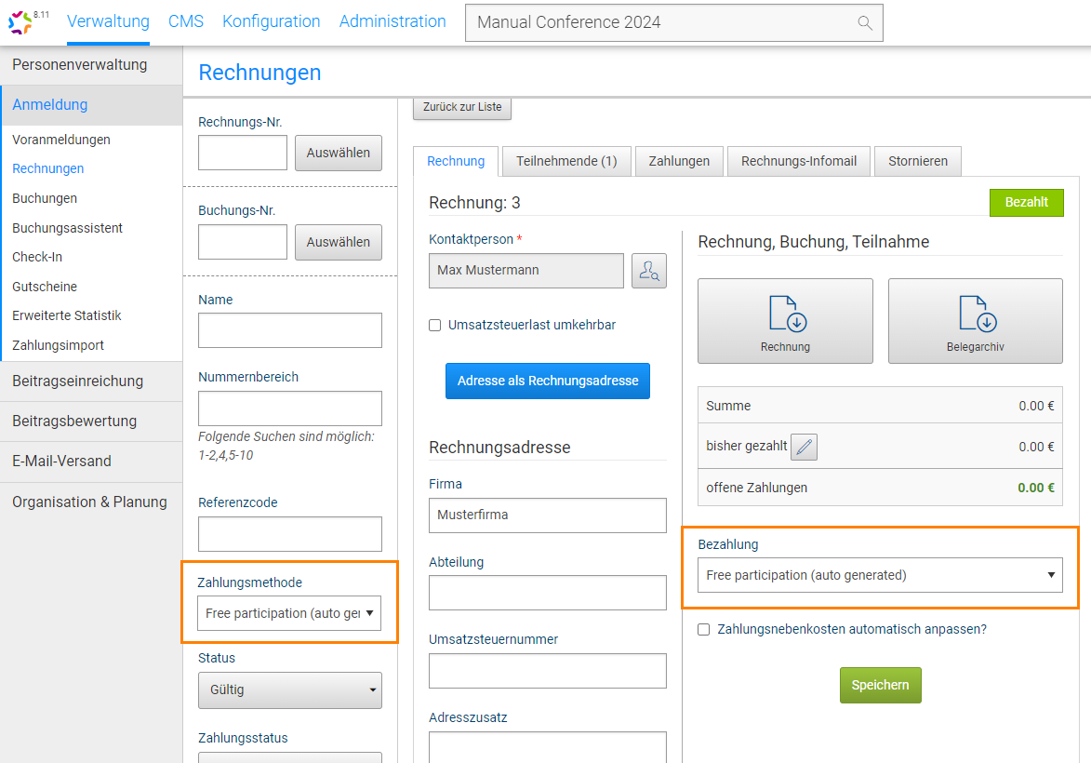Select Buchungsassistent in the sidebar
1091x763 pixels.
tap(67, 228)
